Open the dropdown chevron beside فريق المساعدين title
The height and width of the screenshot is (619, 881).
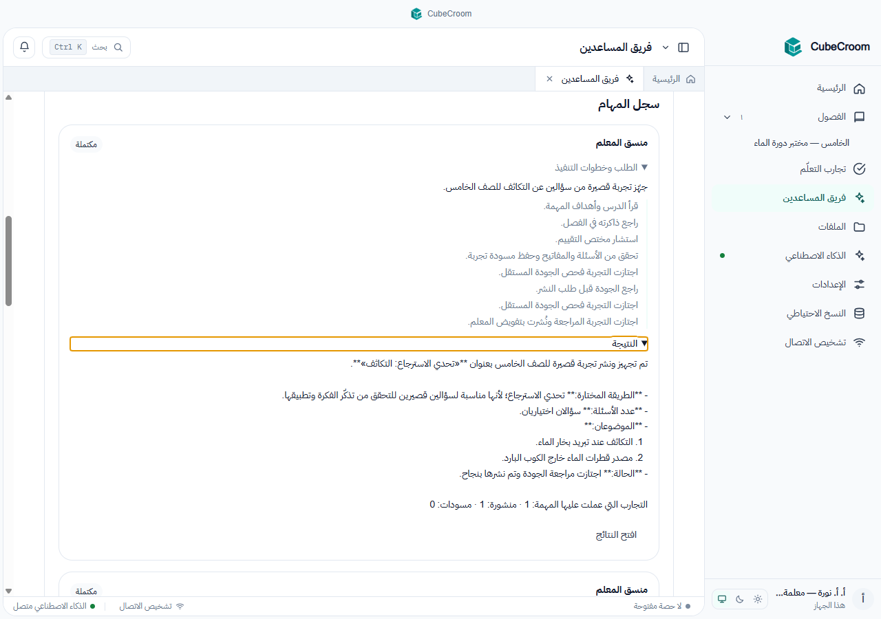click(665, 47)
